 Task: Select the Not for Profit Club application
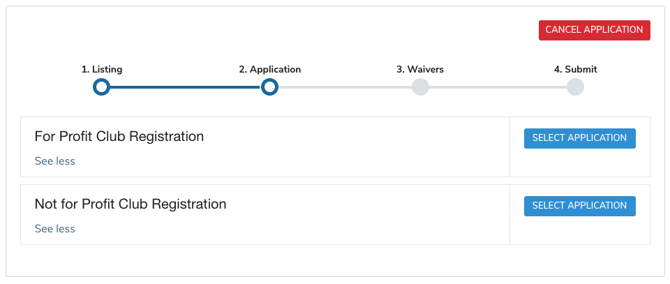(x=579, y=206)
